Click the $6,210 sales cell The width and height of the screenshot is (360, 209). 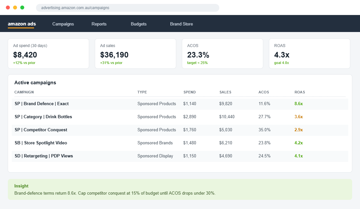226,143
